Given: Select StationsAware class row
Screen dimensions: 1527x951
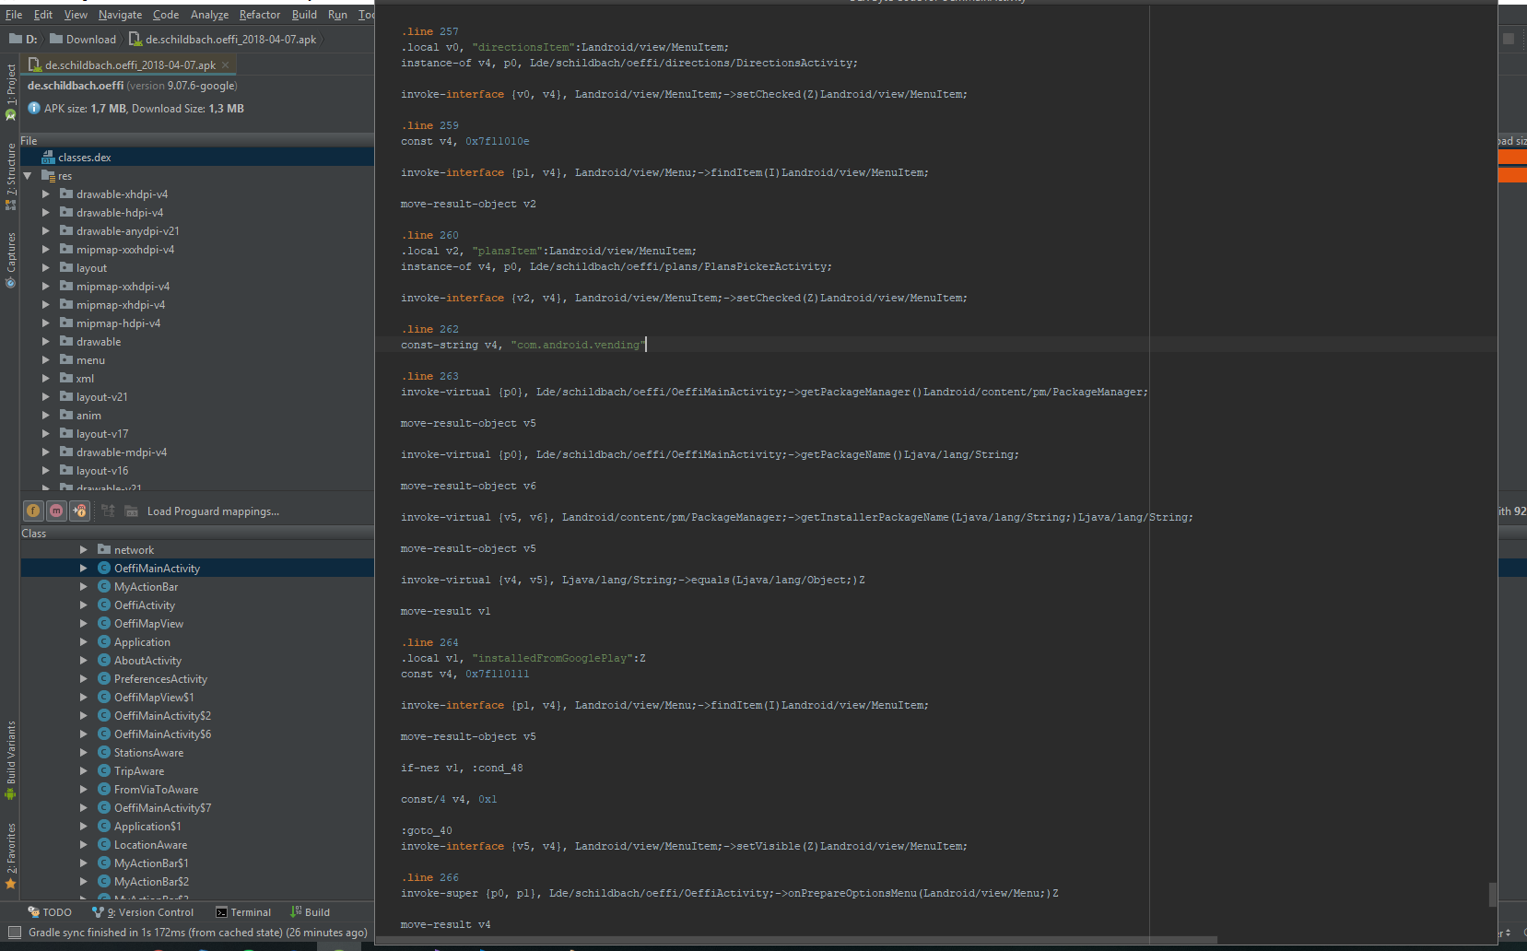Looking at the screenshot, I should pos(197,753).
